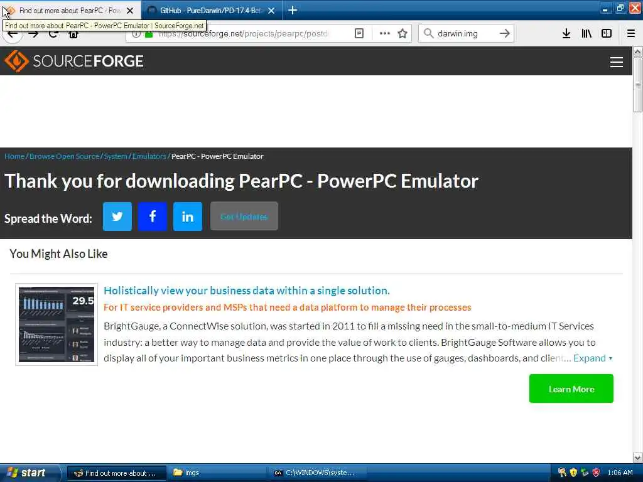Image resolution: width=643 pixels, height=482 pixels.
Task: Click the Get Updates button
Action: pyautogui.click(x=244, y=217)
